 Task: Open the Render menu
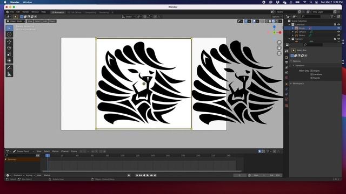click(x=25, y=12)
